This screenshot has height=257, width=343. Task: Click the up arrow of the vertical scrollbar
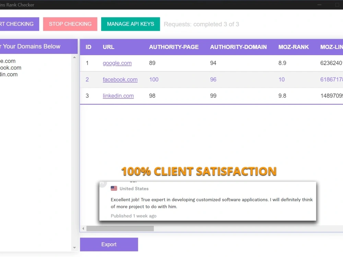pos(74,57)
